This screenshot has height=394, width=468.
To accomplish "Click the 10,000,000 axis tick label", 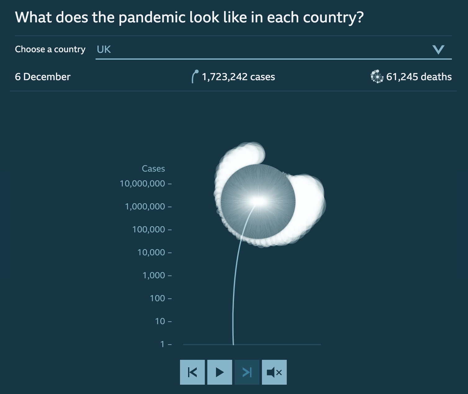I will pyautogui.click(x=142, y=184).
